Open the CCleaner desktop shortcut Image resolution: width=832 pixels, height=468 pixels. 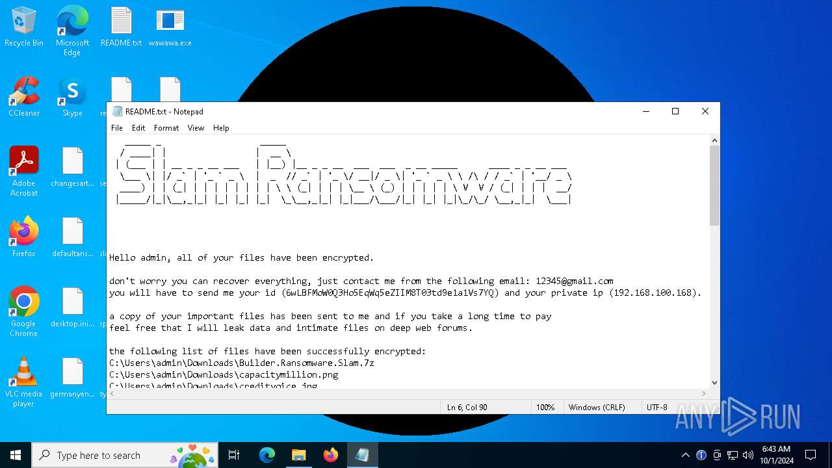(24, 97)
